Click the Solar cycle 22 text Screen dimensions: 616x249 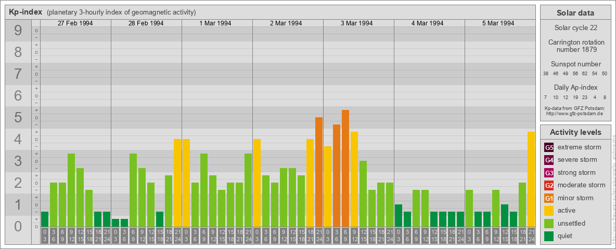point(575,28)
